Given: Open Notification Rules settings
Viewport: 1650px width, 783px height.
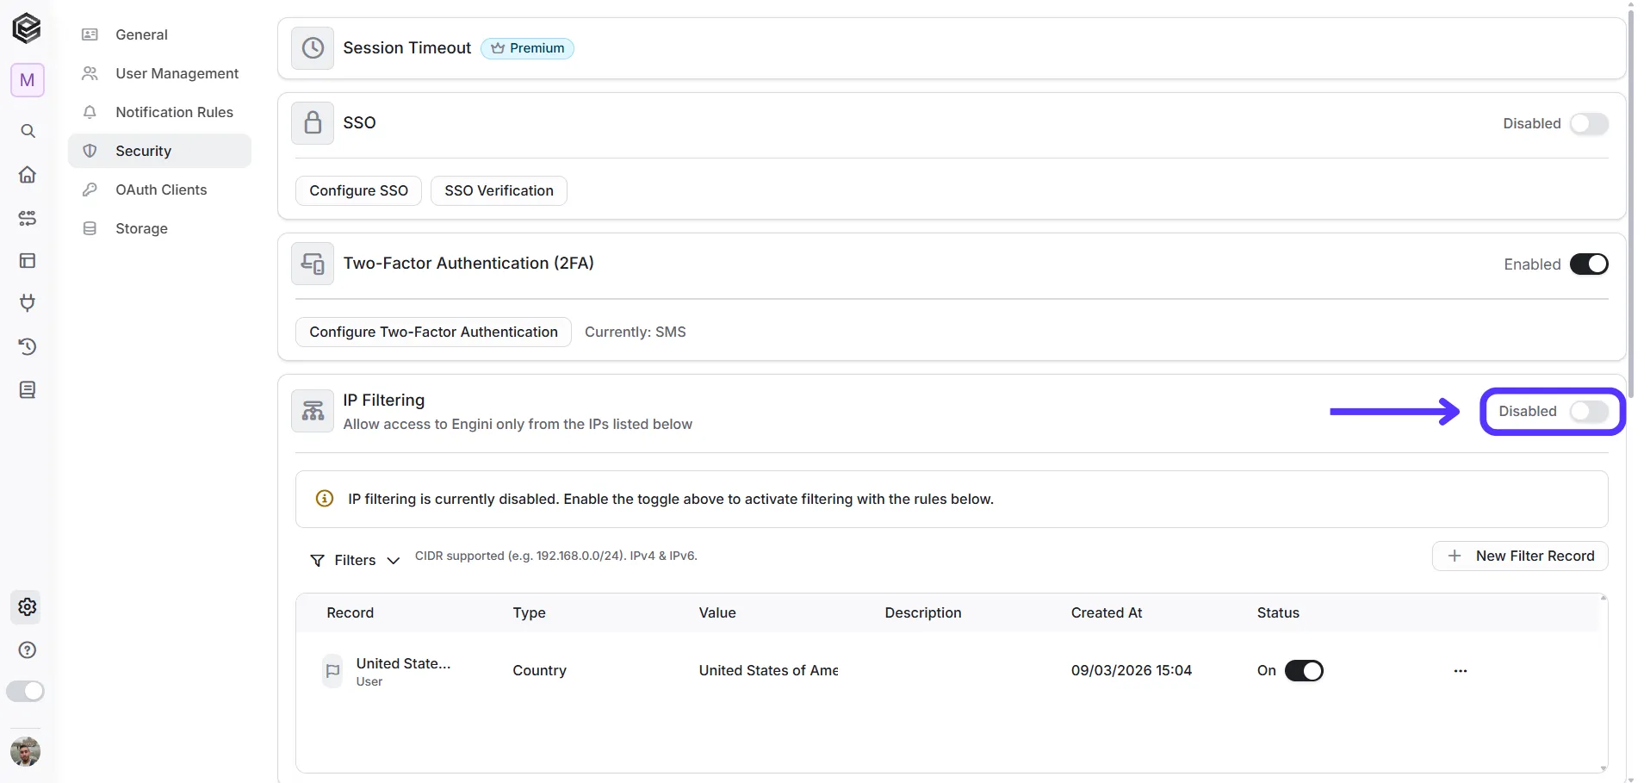Looking at the screenshot, I should tap(159, 112).
